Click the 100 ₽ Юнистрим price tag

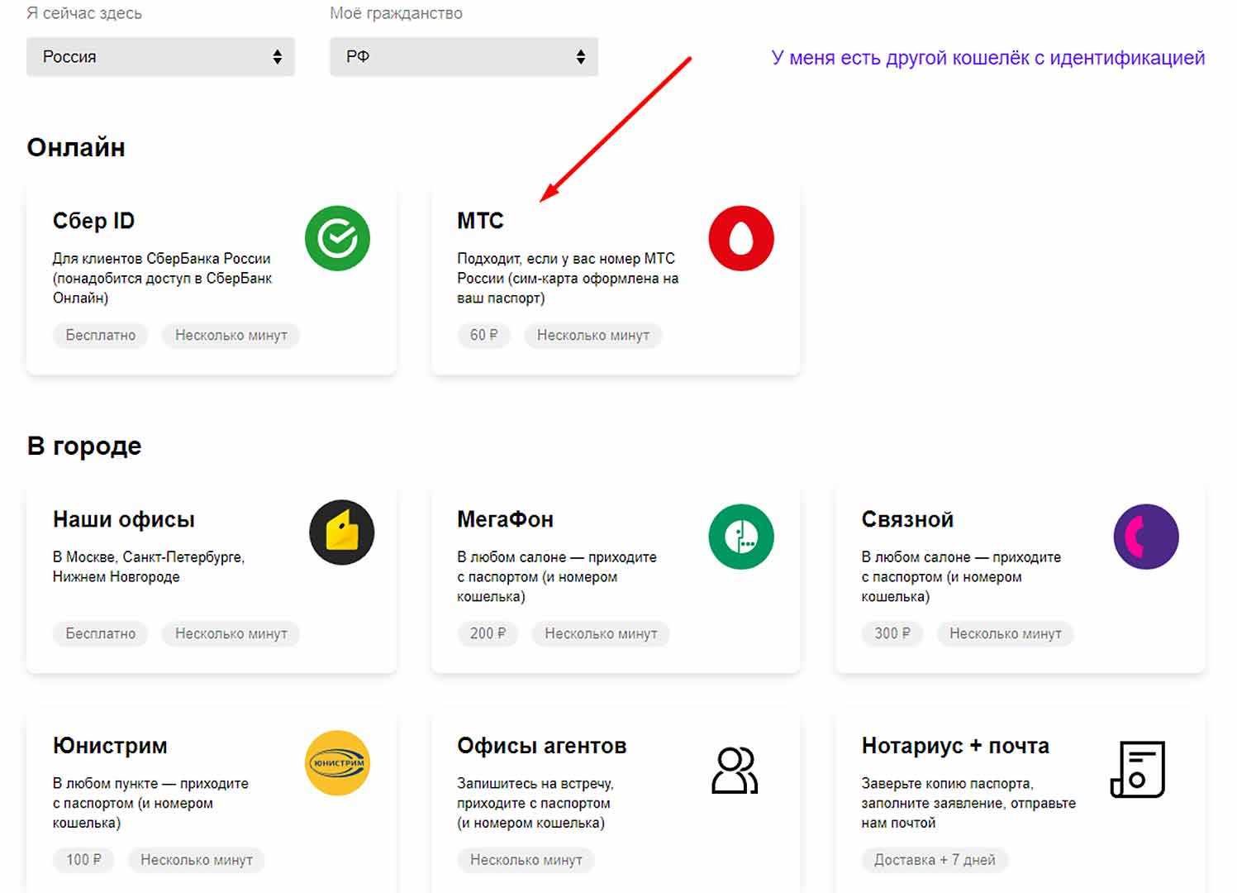[83, 860]
